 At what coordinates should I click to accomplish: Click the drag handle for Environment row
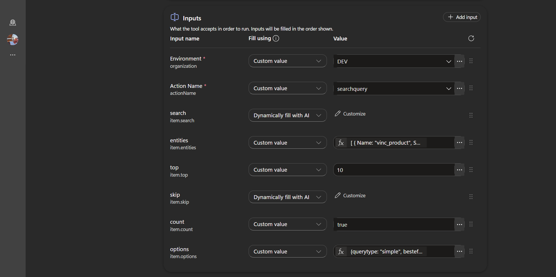[x=471, y=61]
